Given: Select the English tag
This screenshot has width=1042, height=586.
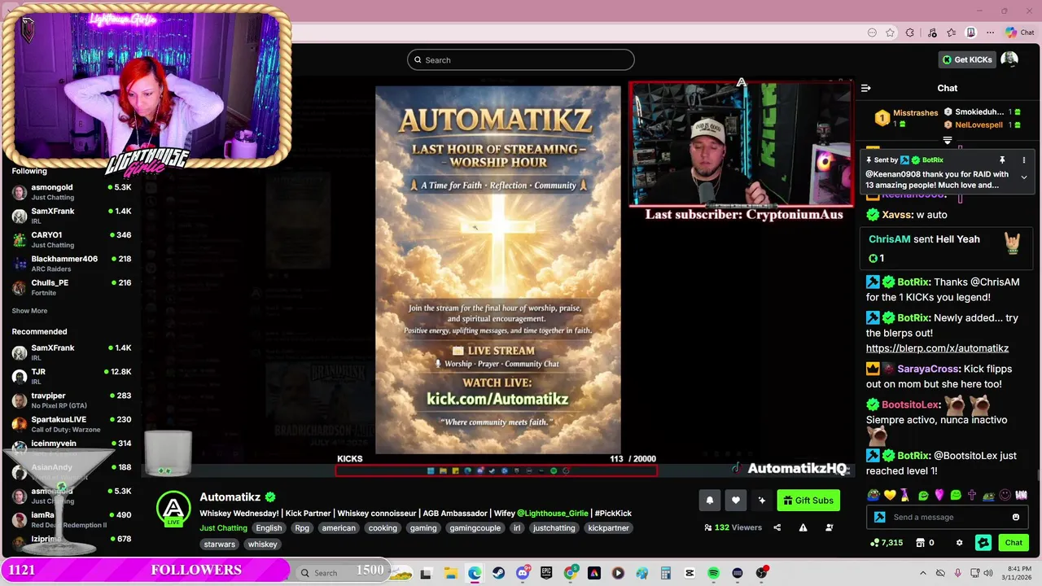Looking at the screenshot, I should [269, 528].
